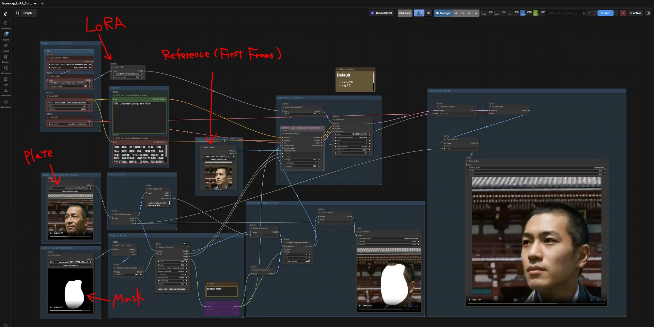Click the bookmark icon beside triangle logo
654x327 pixels.
point(429,13)
